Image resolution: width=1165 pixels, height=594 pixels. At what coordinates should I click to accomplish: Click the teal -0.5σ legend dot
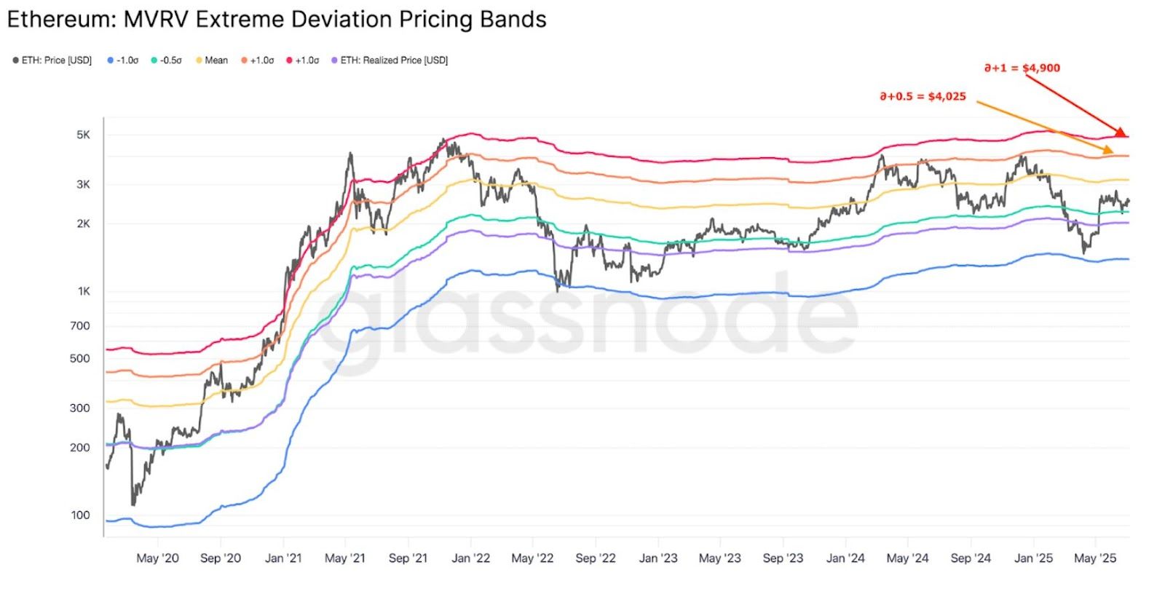coord(154,60)
